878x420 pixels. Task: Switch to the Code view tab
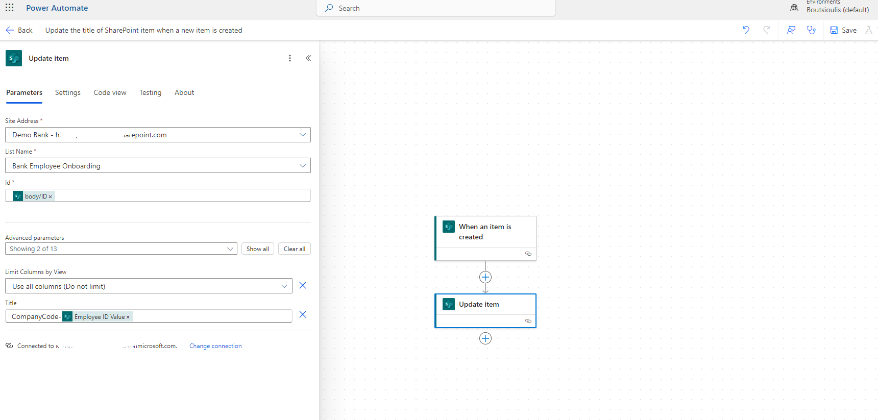(x=110, y=92)
